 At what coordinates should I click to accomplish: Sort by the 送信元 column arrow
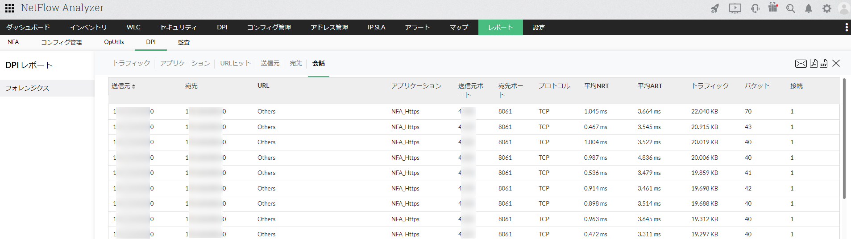(x=134, y=86)
